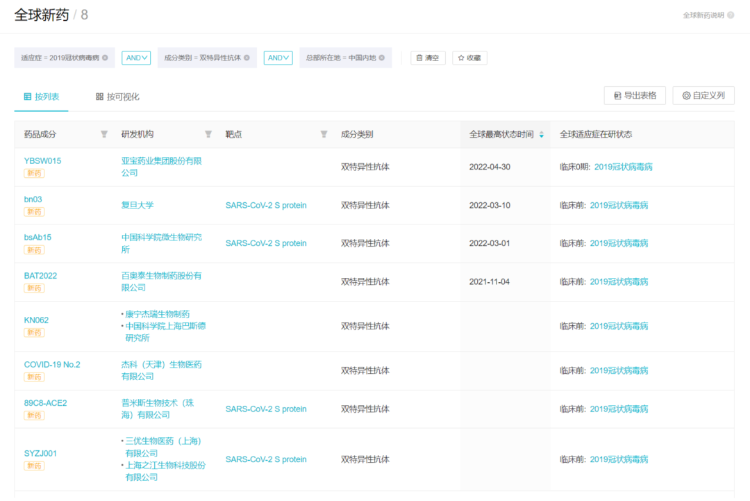Click the 新药 tag under YBSW015
This screenshot has width=750, height=501.
coord(34,173)
